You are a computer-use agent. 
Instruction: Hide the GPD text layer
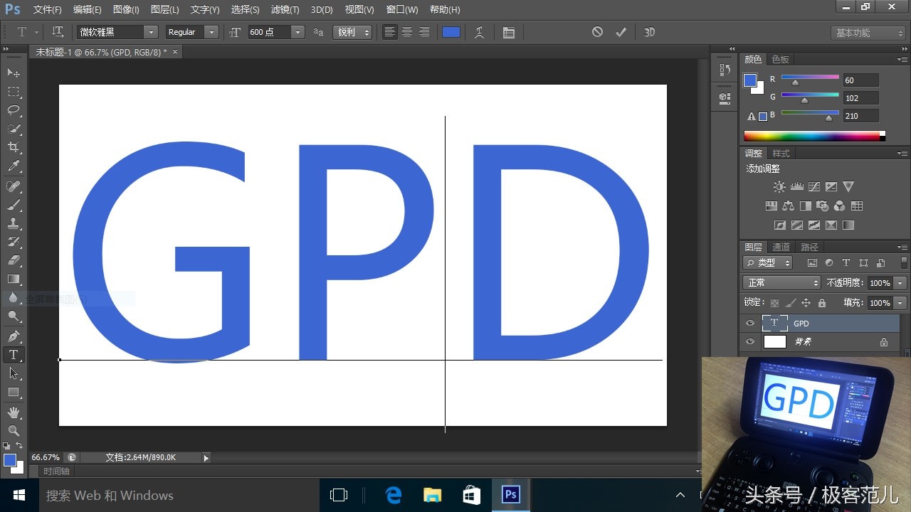click(x=749, y=324)
